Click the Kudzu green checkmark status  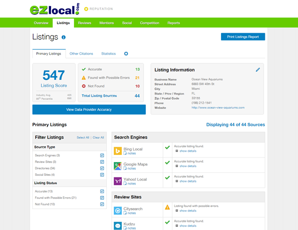(167, 222)
